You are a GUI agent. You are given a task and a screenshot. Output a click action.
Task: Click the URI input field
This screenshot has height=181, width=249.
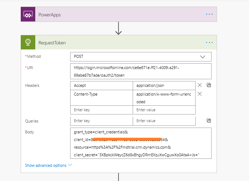pyautogui.click(x=141, y=71)
